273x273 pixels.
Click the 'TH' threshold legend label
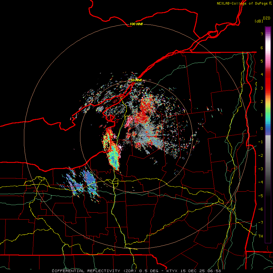click(261, 236)
